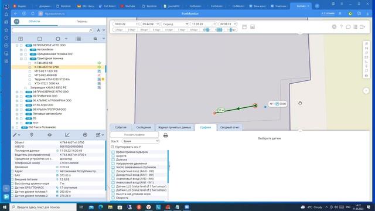Open dropdown arrow next to vehicle icon
The image size is (375, 211).
(x=104, y=39)
